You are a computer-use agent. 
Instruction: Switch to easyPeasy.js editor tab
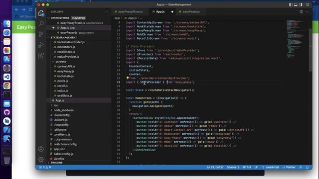click(x=191, y=12)
